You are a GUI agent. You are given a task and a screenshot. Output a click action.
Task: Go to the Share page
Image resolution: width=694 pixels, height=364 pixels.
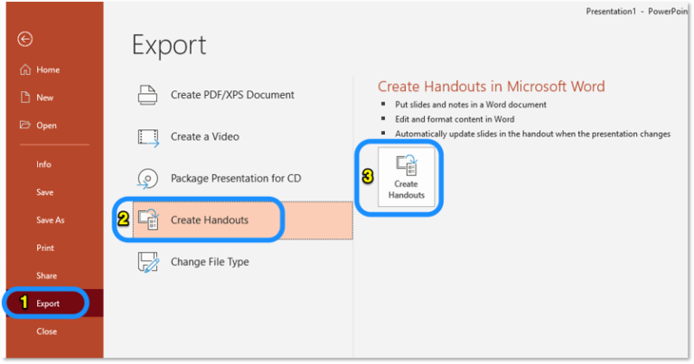tap(46, 275)
